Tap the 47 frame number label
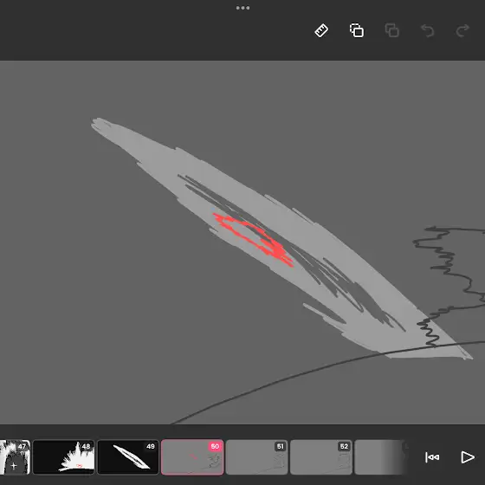 pos(22,446)
